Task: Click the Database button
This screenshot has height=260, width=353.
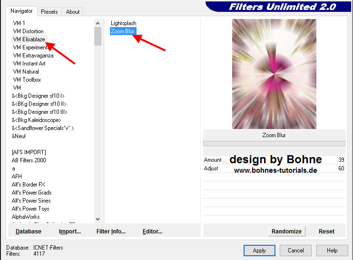Action: pyautogui.click(x=29, y=232)
